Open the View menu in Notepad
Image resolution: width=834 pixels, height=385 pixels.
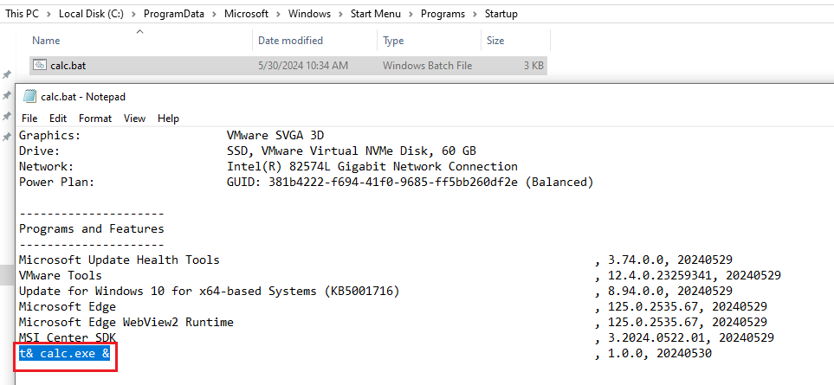pyautogui.click(x=134, y=119)
